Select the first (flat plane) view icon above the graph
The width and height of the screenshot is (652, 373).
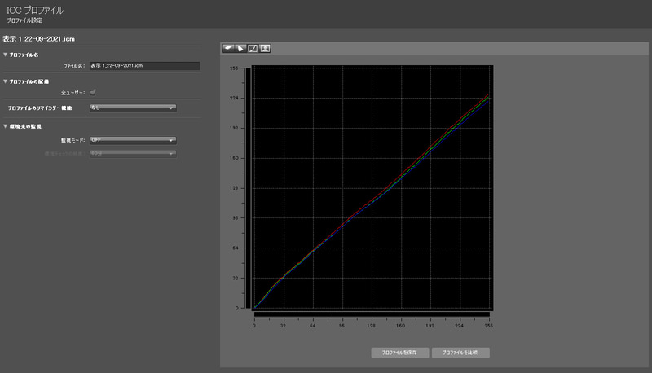point(228,49)
